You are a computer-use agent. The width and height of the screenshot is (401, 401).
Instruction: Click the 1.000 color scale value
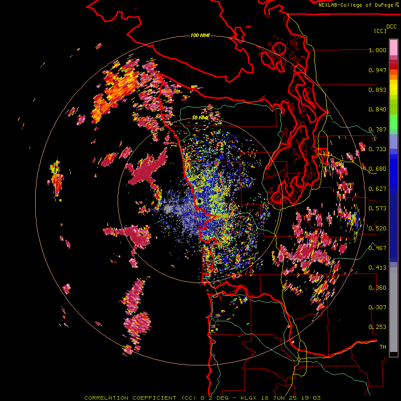coord(377,50)
